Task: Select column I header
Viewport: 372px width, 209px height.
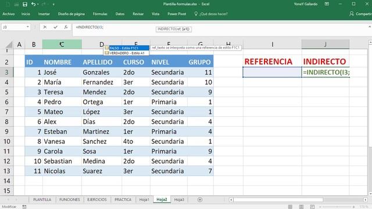Action: (273, 44)
